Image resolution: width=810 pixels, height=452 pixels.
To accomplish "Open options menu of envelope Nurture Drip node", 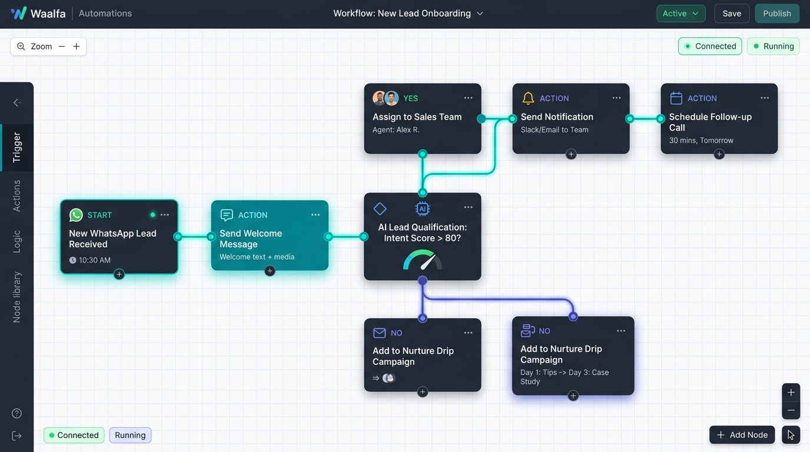I will (468, 333).
